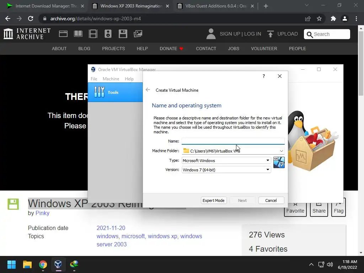Click the page vertical scrollbar thumb

pos(361,64)
